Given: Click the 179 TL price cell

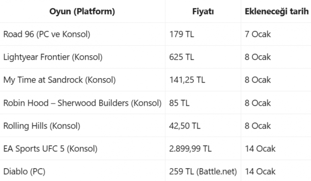Looking at the screenshot, I should tap(182, 34).
